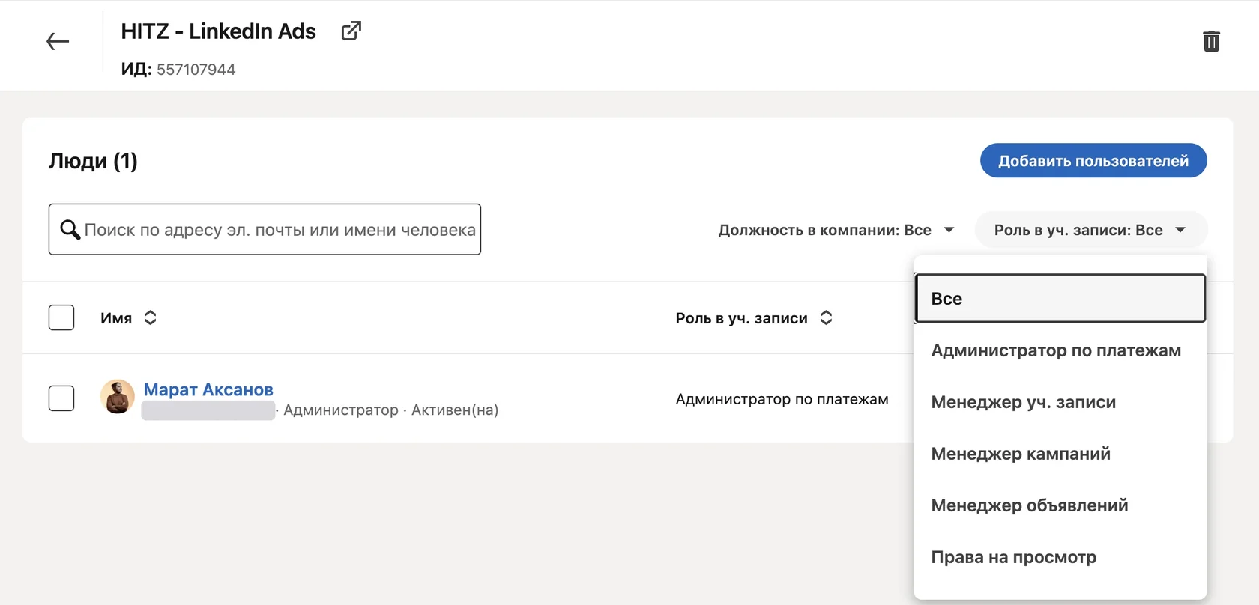
Task: Click the search magnifier icon
Action: click(70, 229)
